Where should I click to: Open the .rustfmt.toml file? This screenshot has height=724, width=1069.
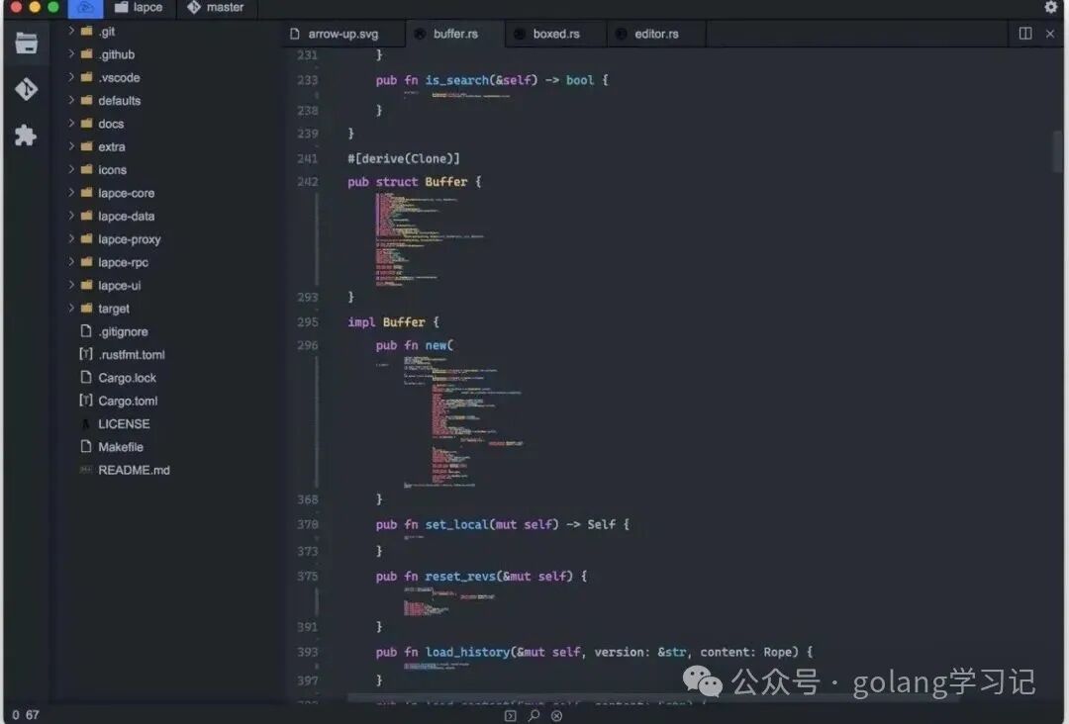tap(131, 355)
